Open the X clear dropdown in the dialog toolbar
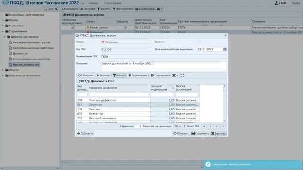Screen dimensions: 303x170 tap(175, 76)
